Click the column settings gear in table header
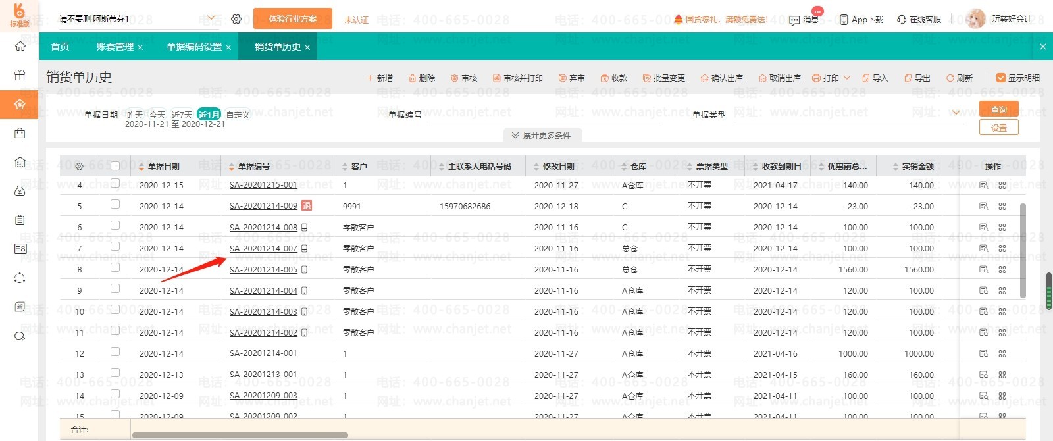1053x441 pixels. 79,167
